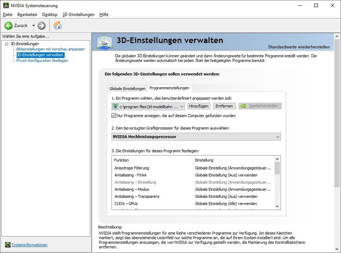This screenshot has width=341, height=253.
Task: Select Bildeinstellungen mit Vorschau anpassen
Action: (50, 49)
